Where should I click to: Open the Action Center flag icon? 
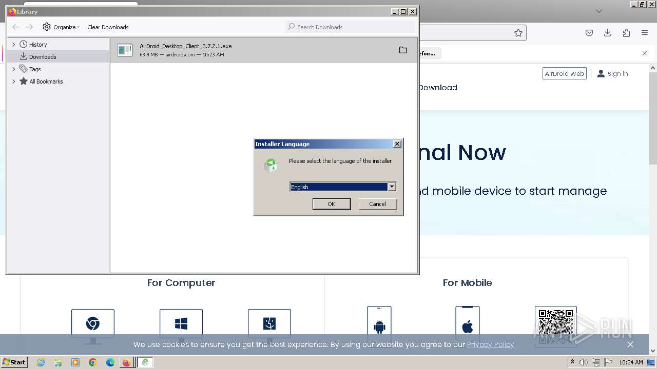tap(608, 362)
